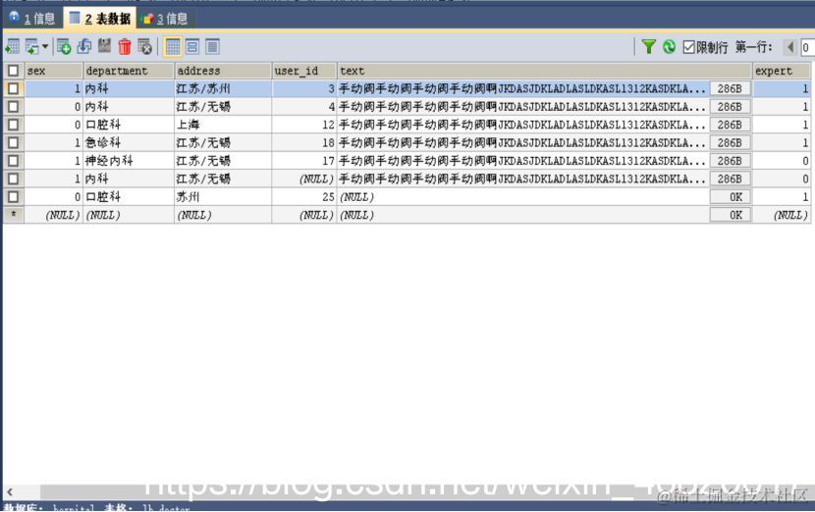The width and height of the screenshot is (815, 512).
Task: Select the 2 表数据 tab
Action: pos(100,19)
